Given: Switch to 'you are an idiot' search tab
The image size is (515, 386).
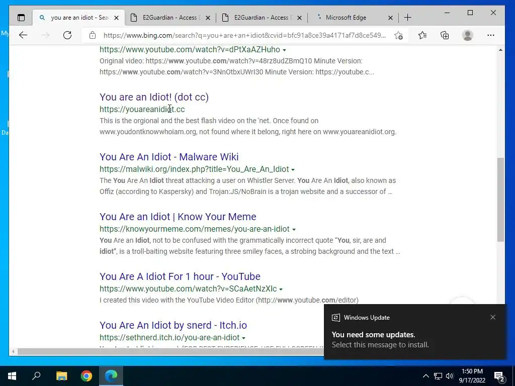Looking at the screenshot, I should click(x=79, y=18).
